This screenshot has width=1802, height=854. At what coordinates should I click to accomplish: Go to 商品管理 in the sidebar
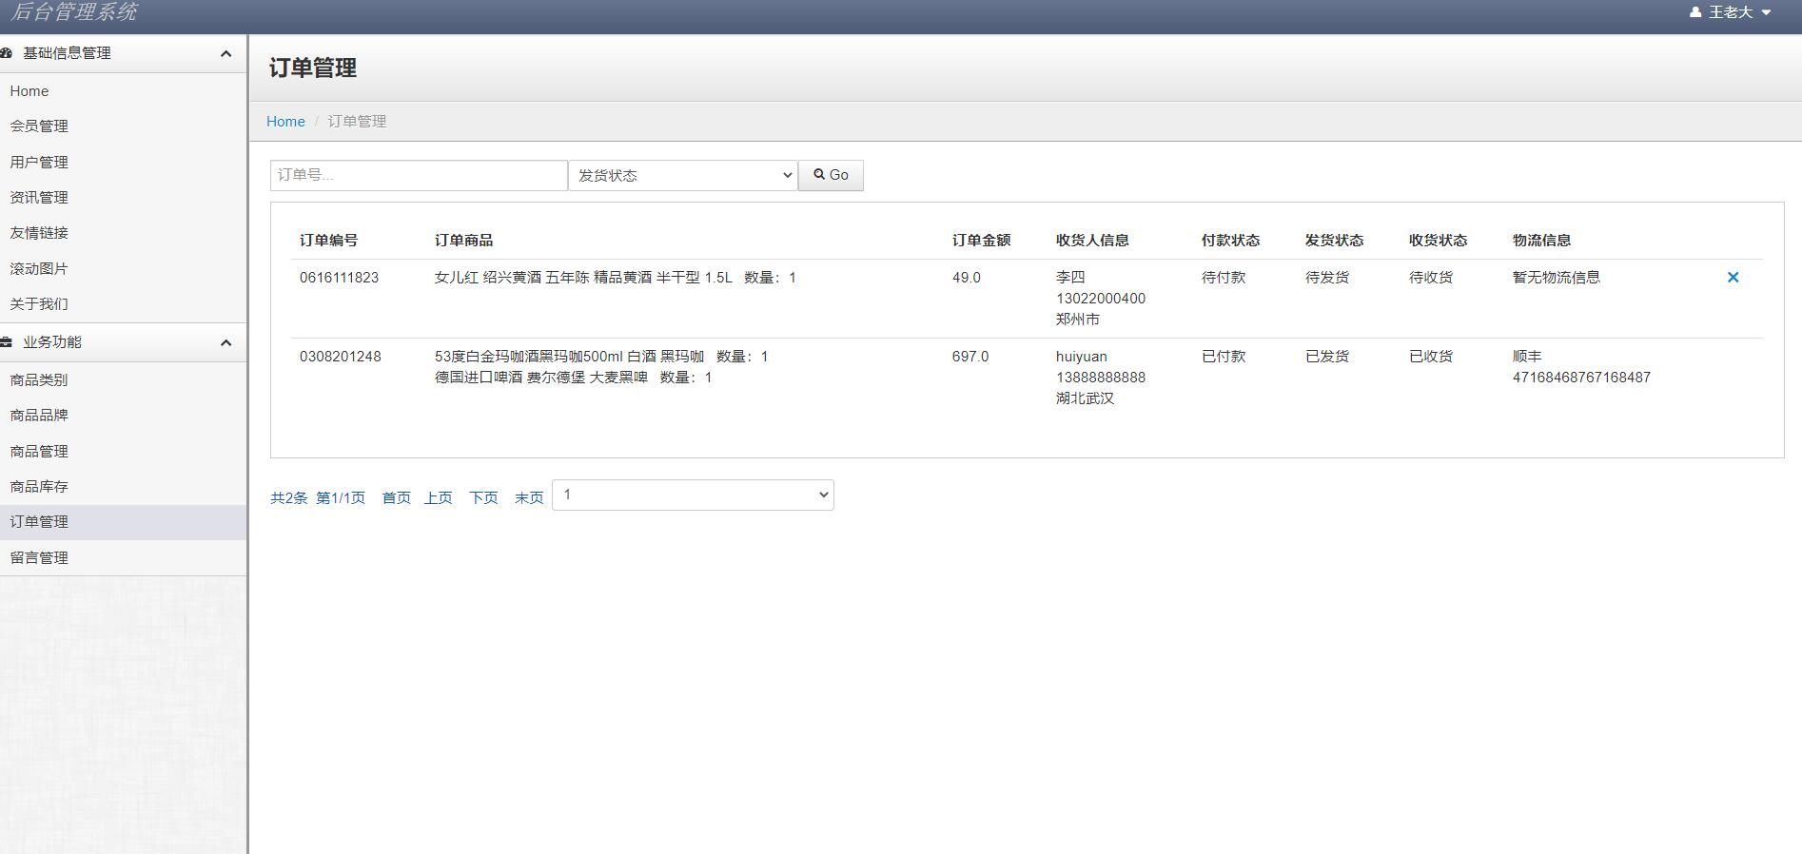[39, 452]
